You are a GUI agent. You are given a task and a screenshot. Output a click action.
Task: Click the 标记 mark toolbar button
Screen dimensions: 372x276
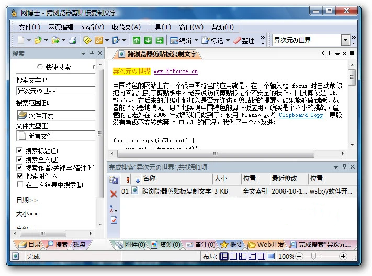[212, 41]
